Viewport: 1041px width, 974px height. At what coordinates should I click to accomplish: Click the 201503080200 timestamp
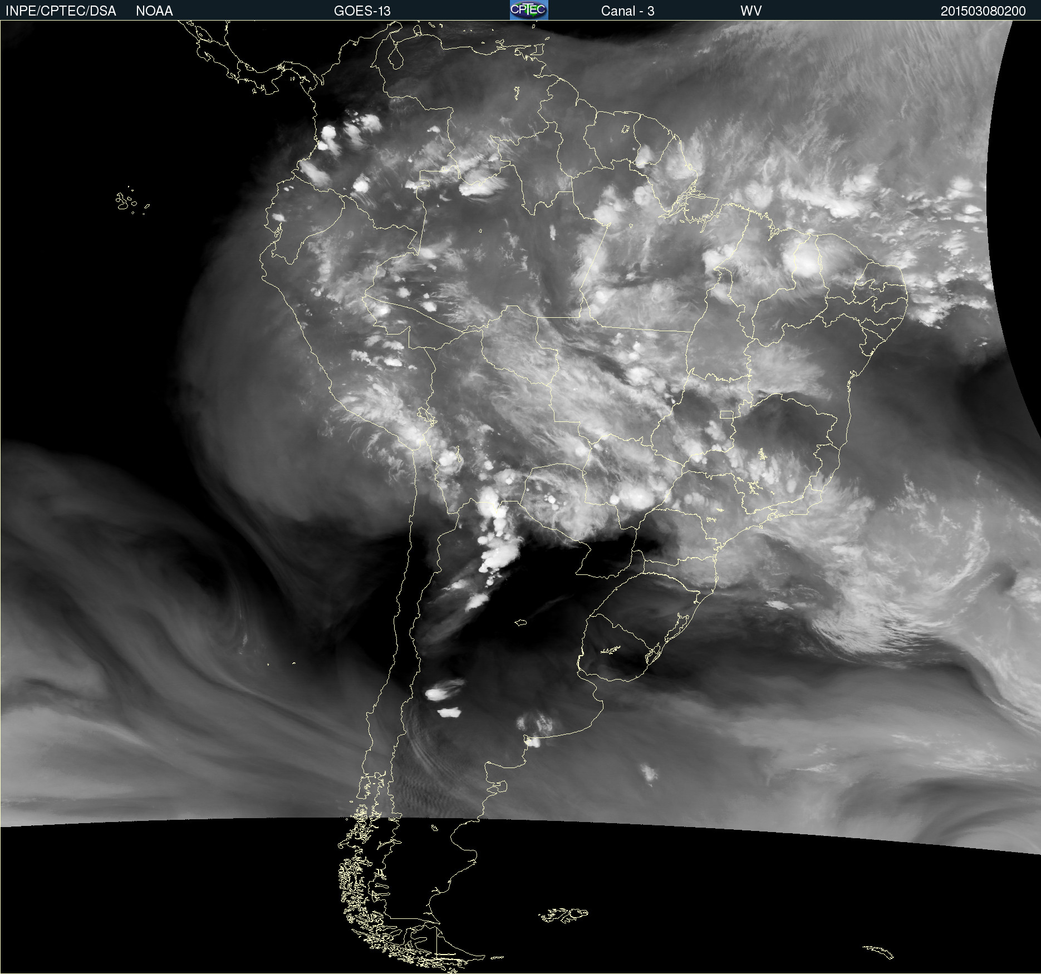pyautogui.click(x=983, y=11)
